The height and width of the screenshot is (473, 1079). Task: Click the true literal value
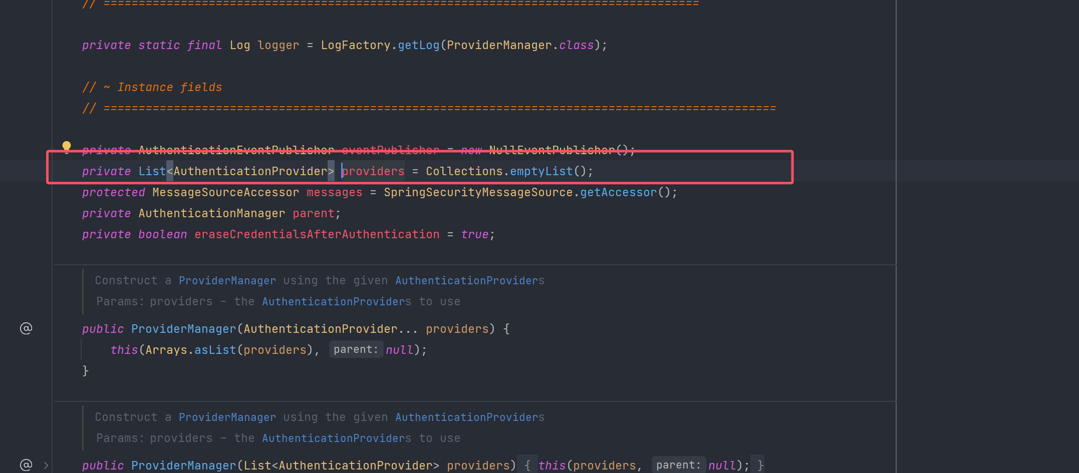coord(475,234)
